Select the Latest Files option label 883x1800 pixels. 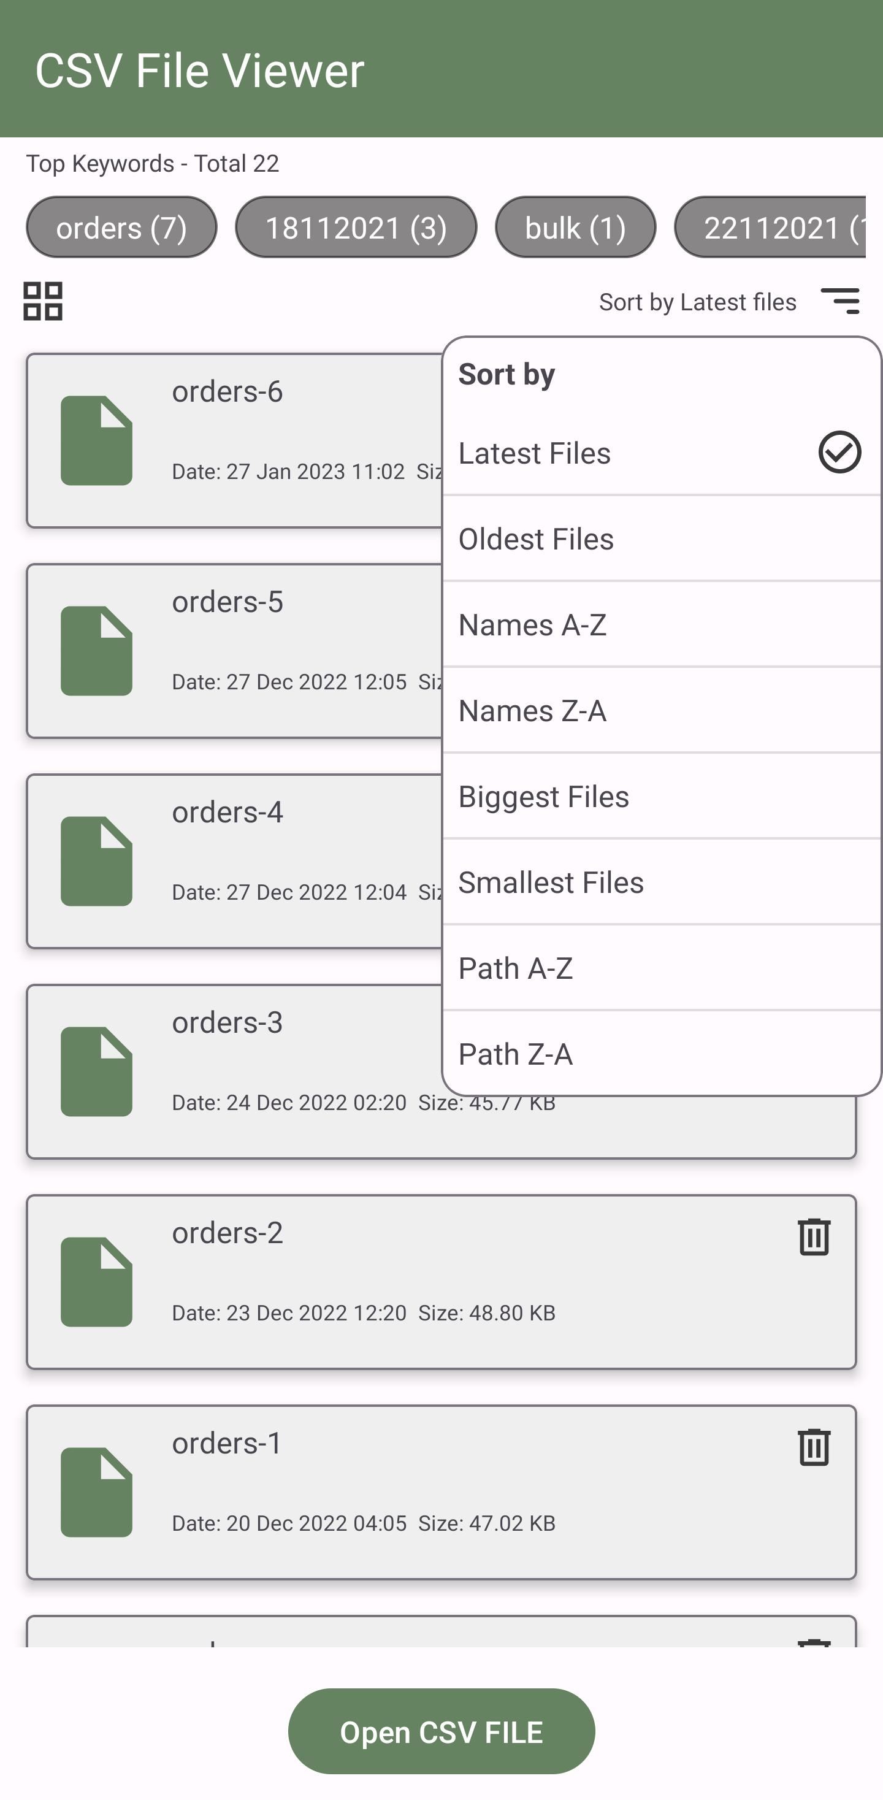pyautogui.click(x=535, y=453)
